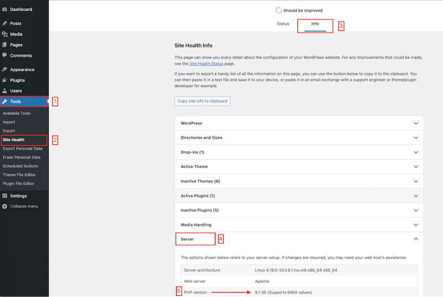443x297 pixels.
Task: Click the Should be improved circle indicator
Action: (x=279, y=11)
